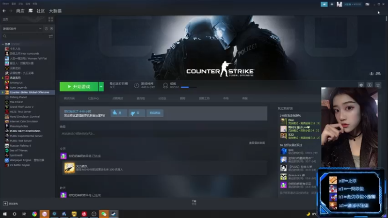This screenshot has width=388, height=218.
Task: Click the playtime clock icon
Action: click(136, 86)
